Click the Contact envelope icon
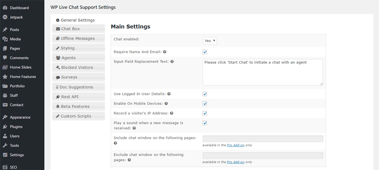The width and height of the screenshot is (379, 170). point(5,105)
